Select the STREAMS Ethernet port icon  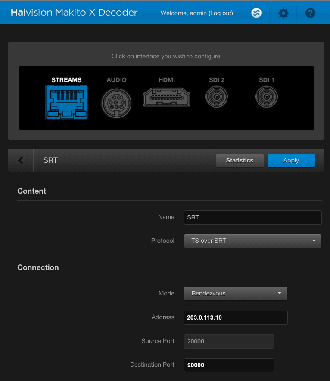(66, 102)
